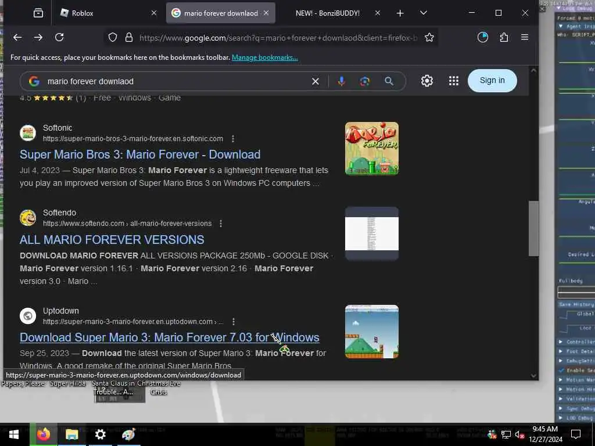595x446 pixels.
Task: Click the Google logo in search bar
Action: tap(34, 81)
